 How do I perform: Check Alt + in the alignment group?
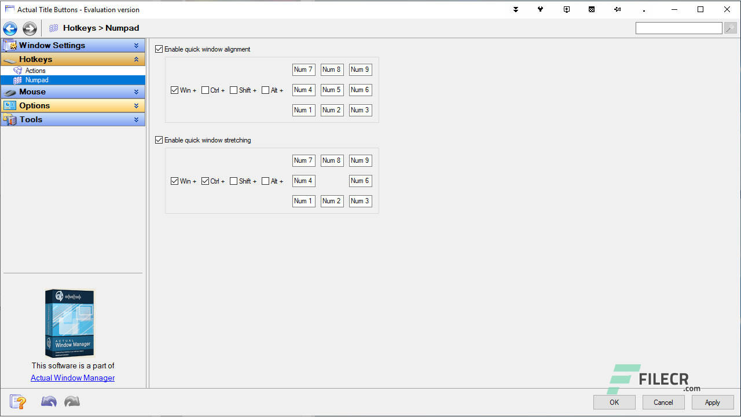[266, 90]
